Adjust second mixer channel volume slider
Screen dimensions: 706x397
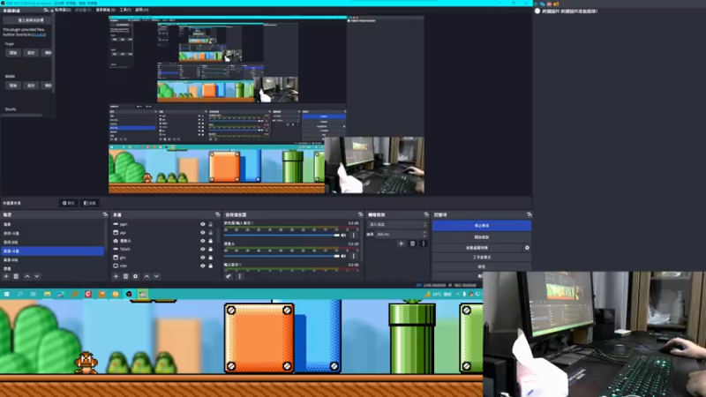click(x=282, y=256)
